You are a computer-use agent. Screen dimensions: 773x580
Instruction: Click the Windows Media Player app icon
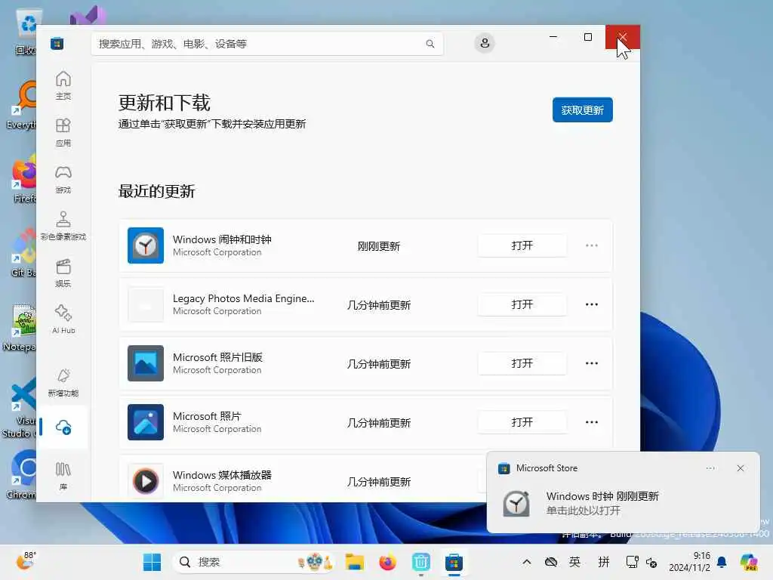pos(146,481)
